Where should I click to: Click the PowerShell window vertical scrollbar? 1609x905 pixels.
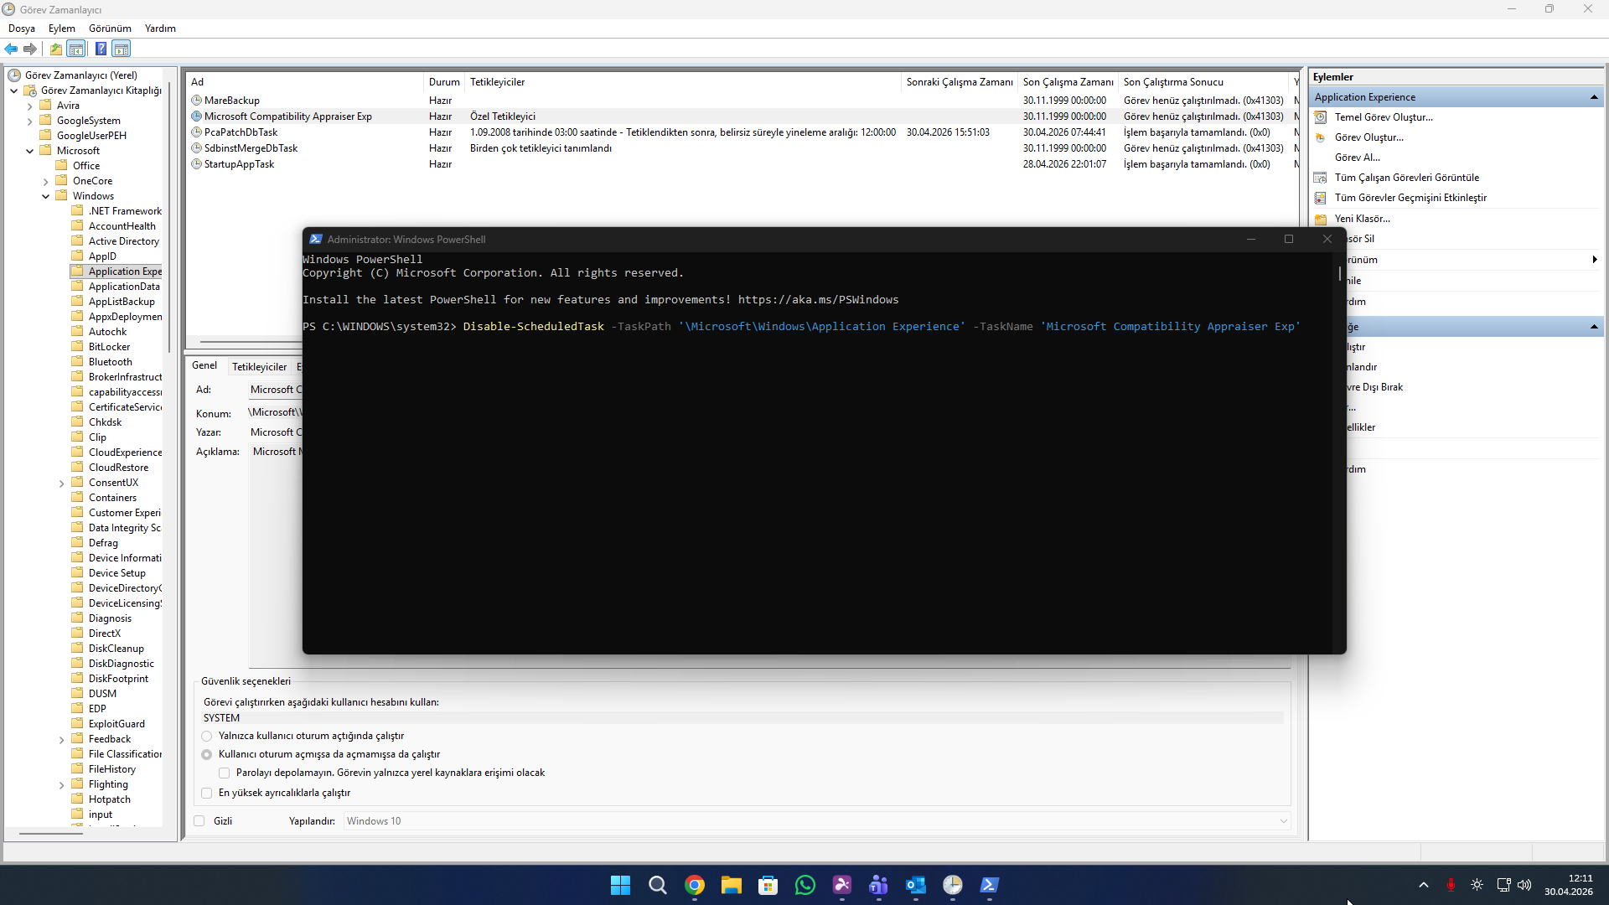click(x=1339, y=274)
